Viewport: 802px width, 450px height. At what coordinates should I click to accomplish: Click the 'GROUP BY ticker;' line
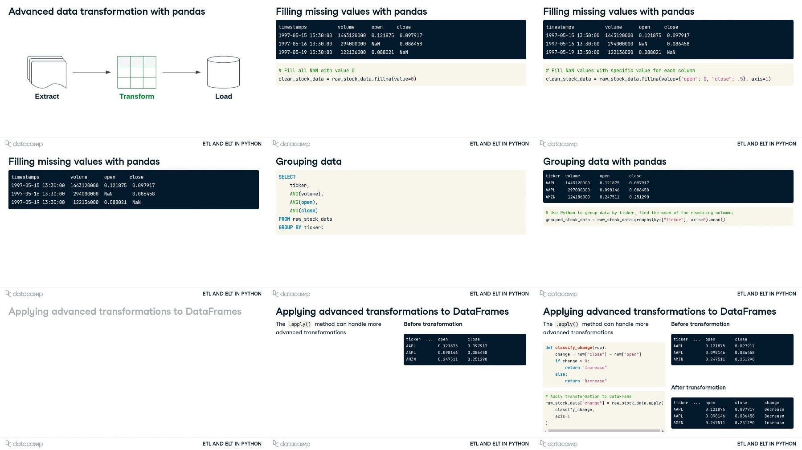pyautogui.click(x=301, y=228)
